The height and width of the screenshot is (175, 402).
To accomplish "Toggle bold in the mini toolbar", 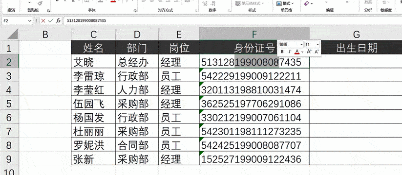I will tap(282, 52).
